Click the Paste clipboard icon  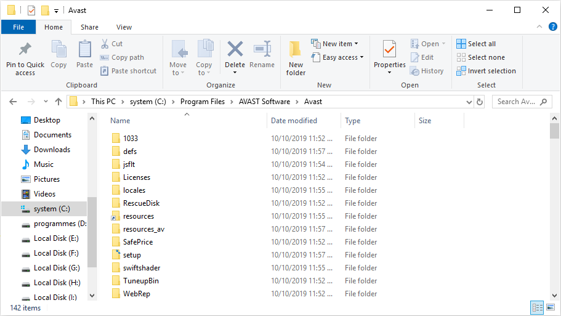tap(84, 49)
